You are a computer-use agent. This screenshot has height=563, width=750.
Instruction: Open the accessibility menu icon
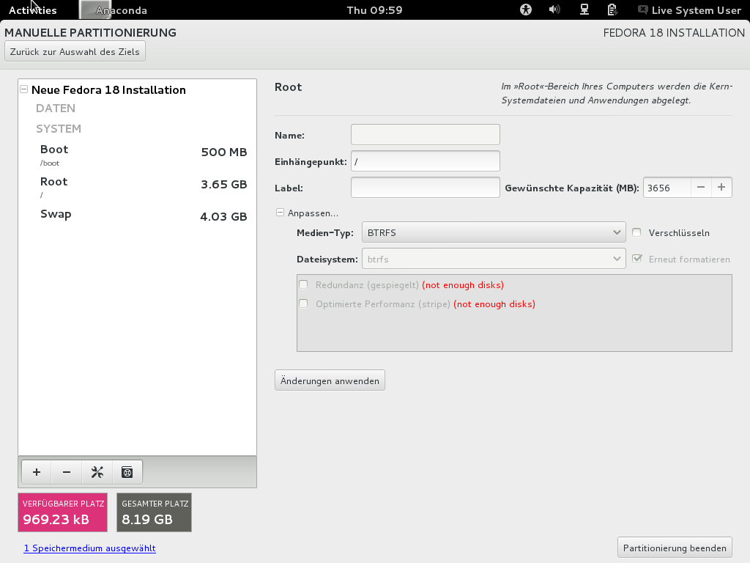526,10
